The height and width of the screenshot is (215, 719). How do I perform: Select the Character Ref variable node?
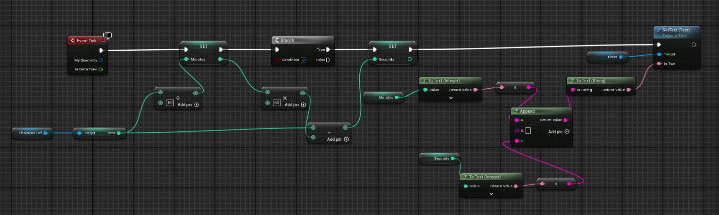point(32,133)
